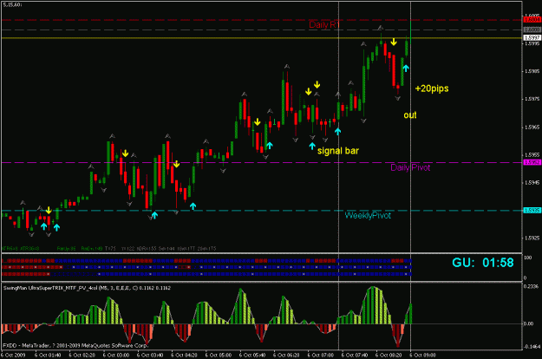
Task: Click the -0.1464 TRIX scale value
Action: tap(532, 347)
